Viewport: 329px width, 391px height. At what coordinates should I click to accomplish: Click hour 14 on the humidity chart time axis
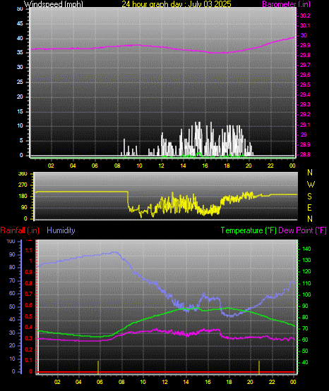[186, 382]
